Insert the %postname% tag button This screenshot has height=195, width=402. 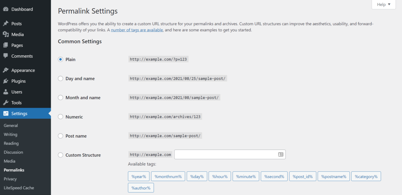[334, 177]
